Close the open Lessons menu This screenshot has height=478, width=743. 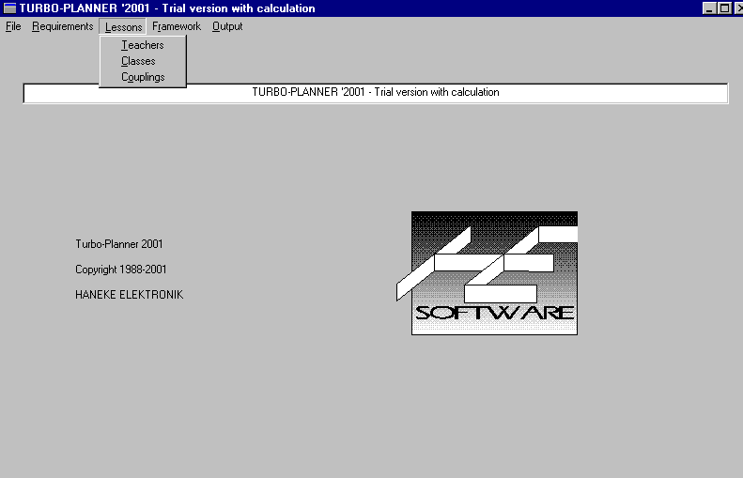pyautogui.click(x=123, y=27)
